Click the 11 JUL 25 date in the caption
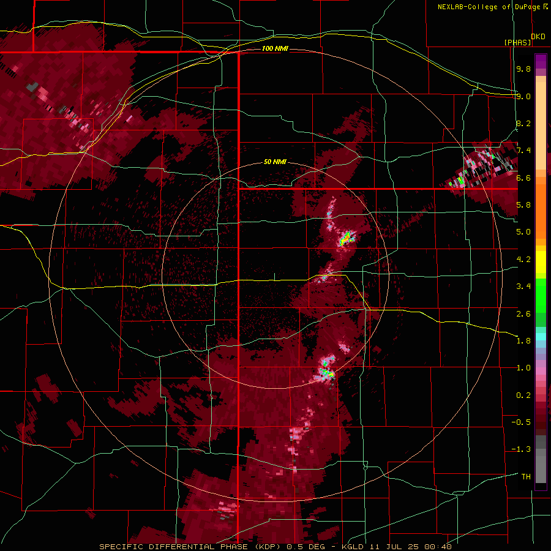This screenshot has width=551, height=551. coord(395,547)
